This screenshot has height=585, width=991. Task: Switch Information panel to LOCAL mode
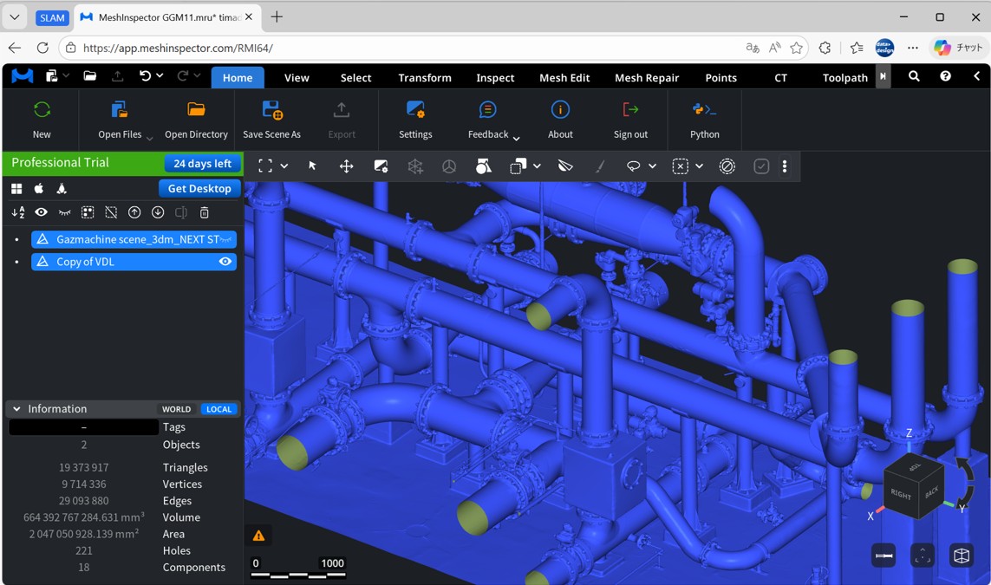click(x=218, y=408)
